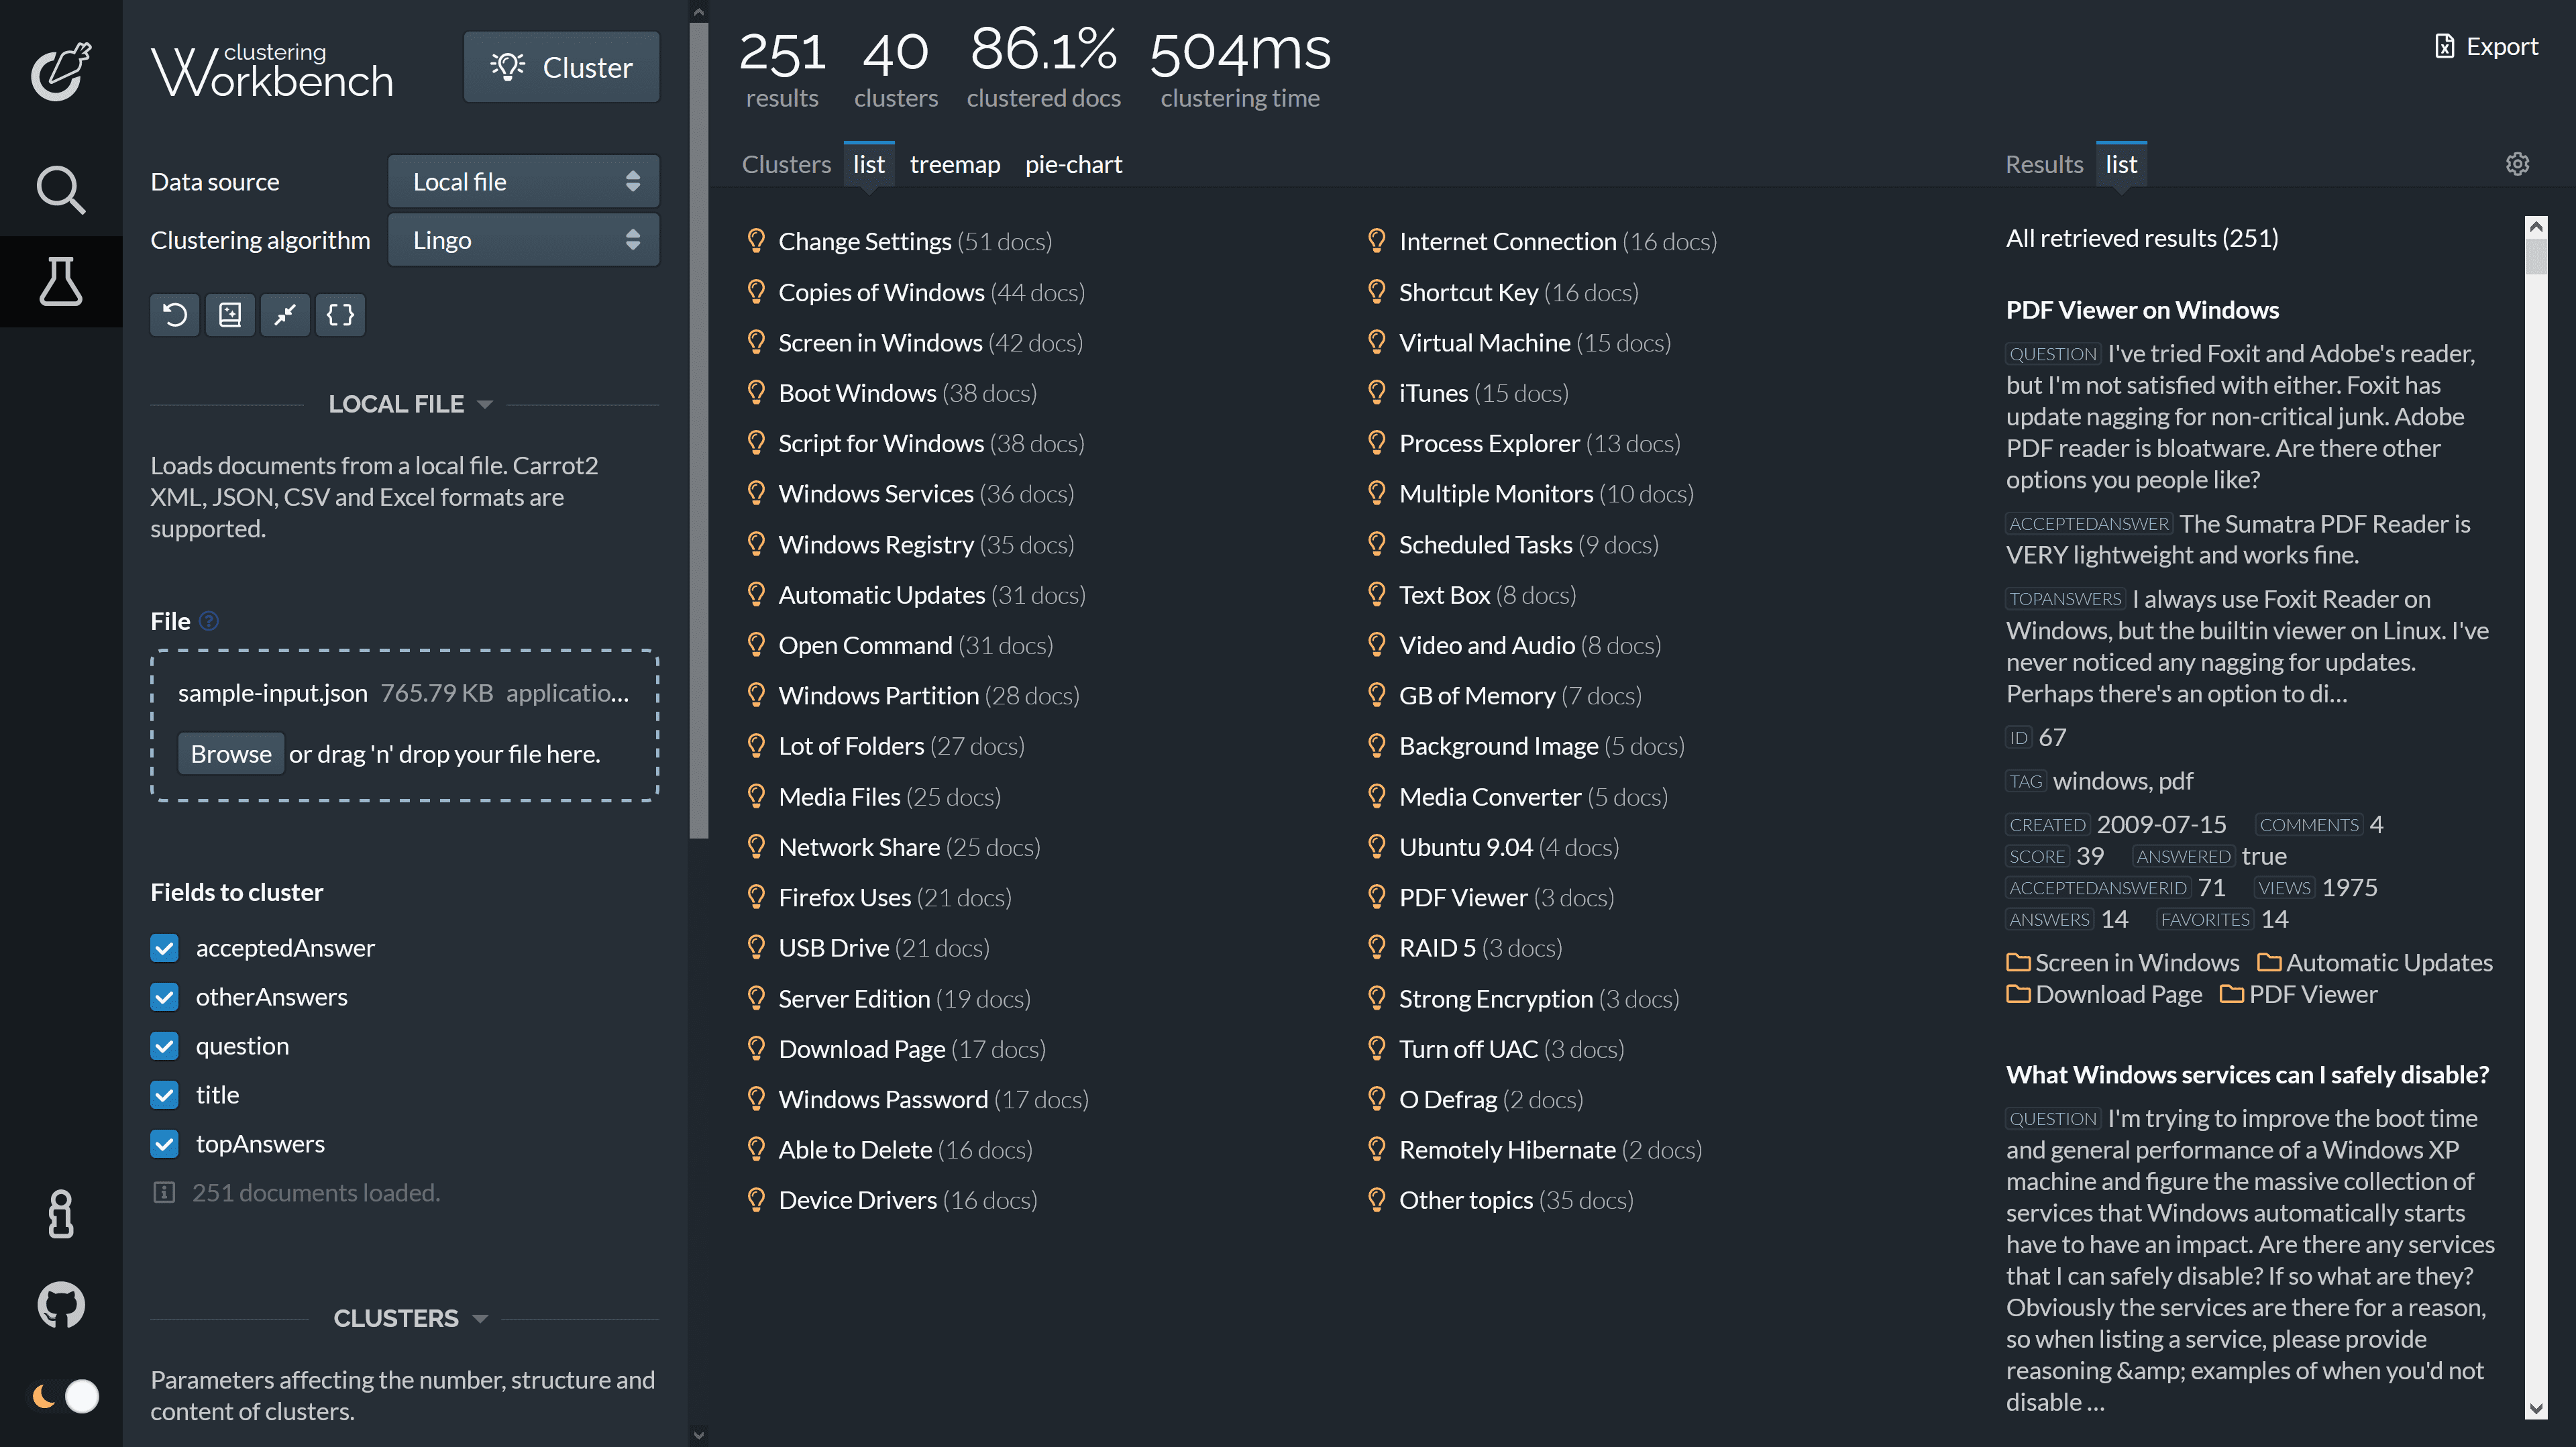Uncheck the acceptedAnswer field checkbox
Viewport: 2576px width, 1447px height.
point(165,948)
